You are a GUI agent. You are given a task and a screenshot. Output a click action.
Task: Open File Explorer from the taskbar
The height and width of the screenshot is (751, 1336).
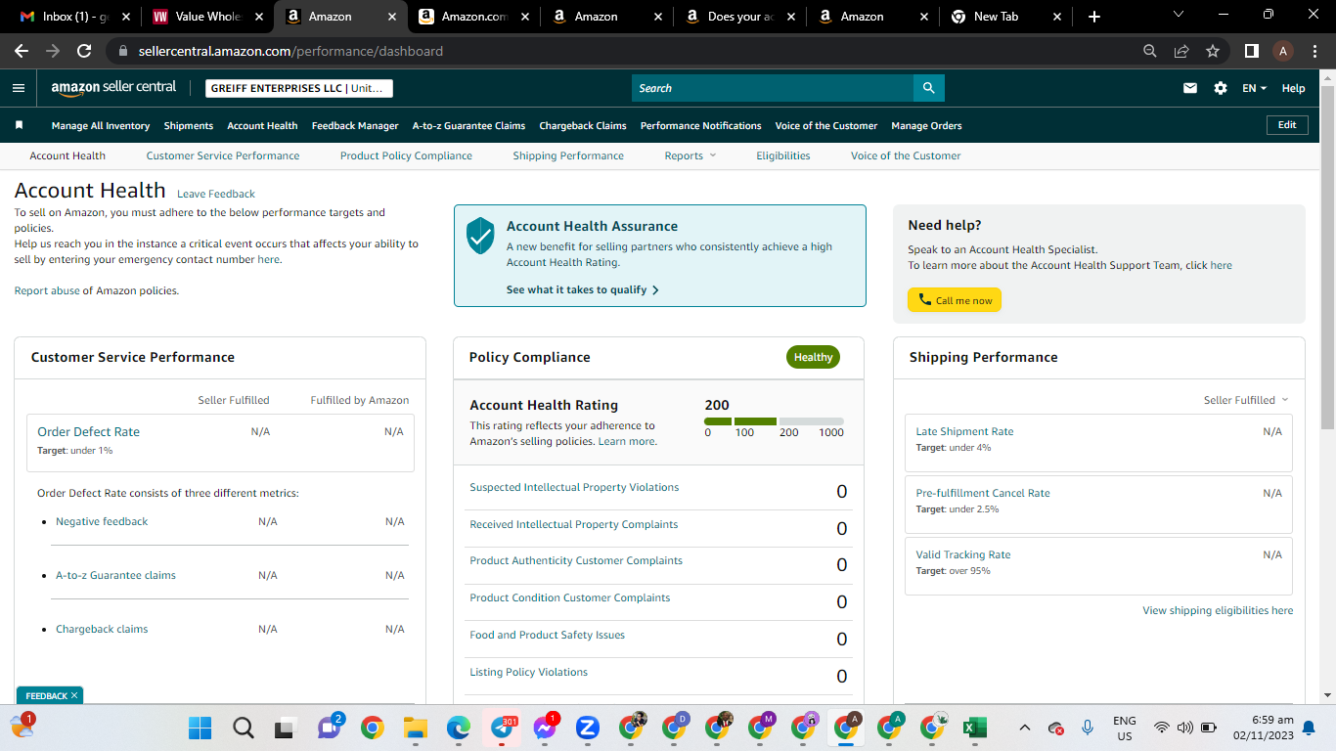click(416, 728)
